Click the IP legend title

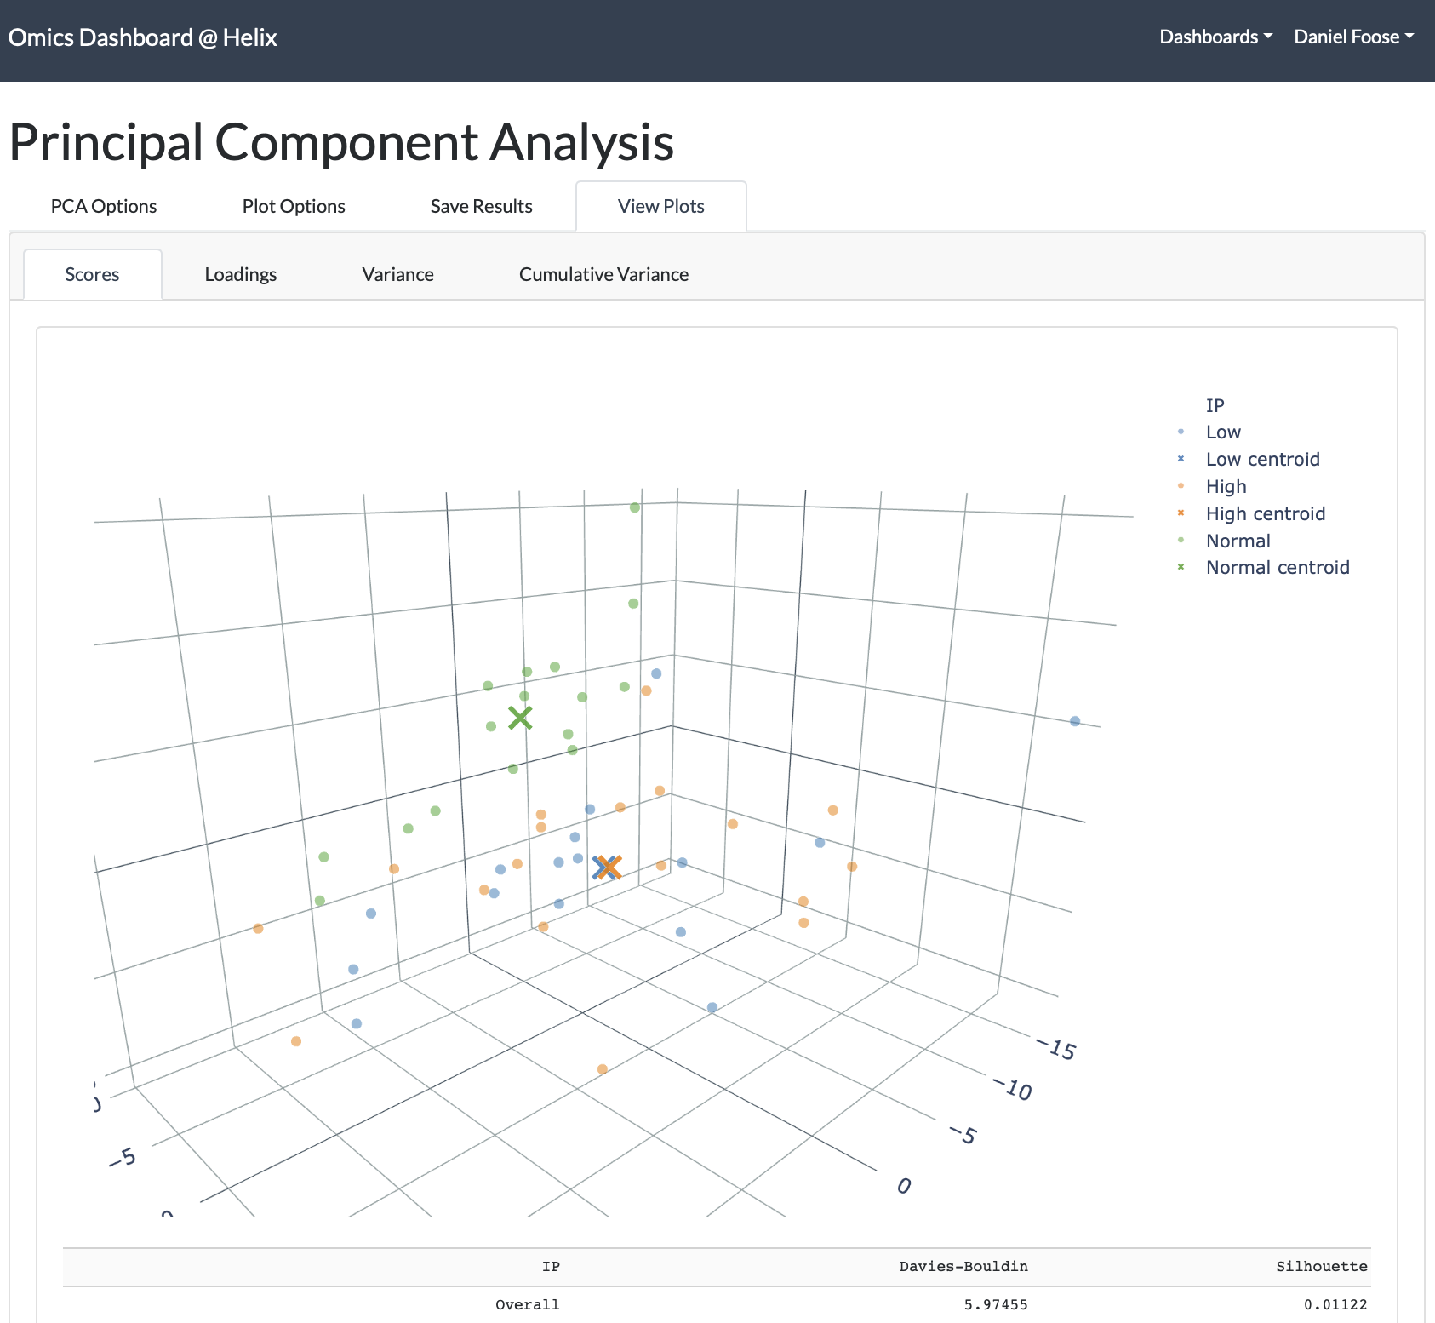click(x=1215, y=405)
